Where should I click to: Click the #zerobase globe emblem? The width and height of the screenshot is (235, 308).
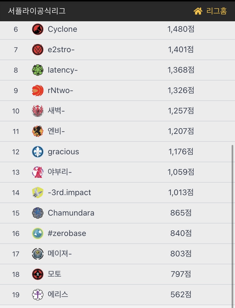click(x=38, y=233)
